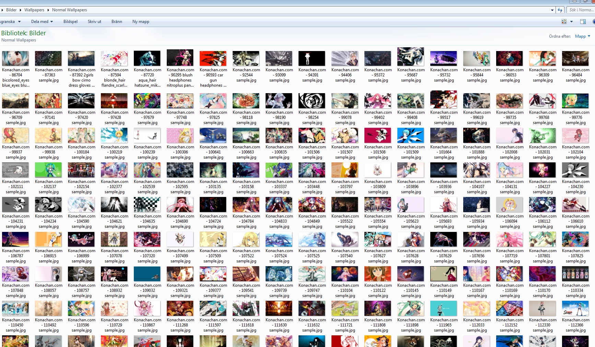595x347 pixels.
Task: Click the change view thumbnails icon
Action: pos(564,22)
